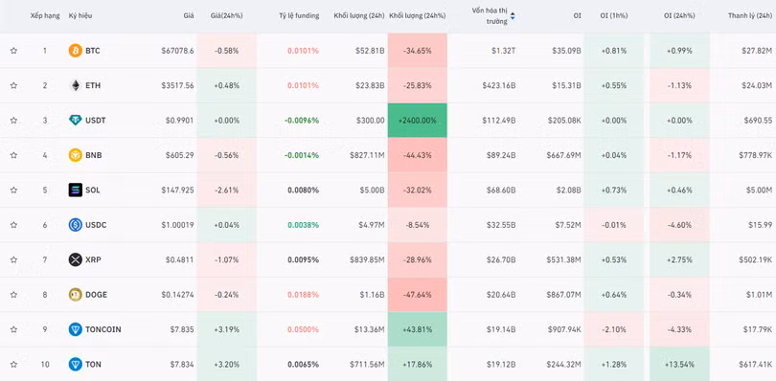Sort by Tỷ lệ funding header
Image resolution: width=776 pixels, height=381 pixels.
(299, 16)
